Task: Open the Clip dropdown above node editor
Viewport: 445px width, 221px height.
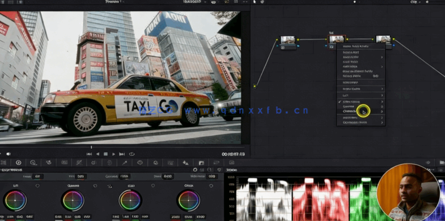Action: click(x=415, y=2)
